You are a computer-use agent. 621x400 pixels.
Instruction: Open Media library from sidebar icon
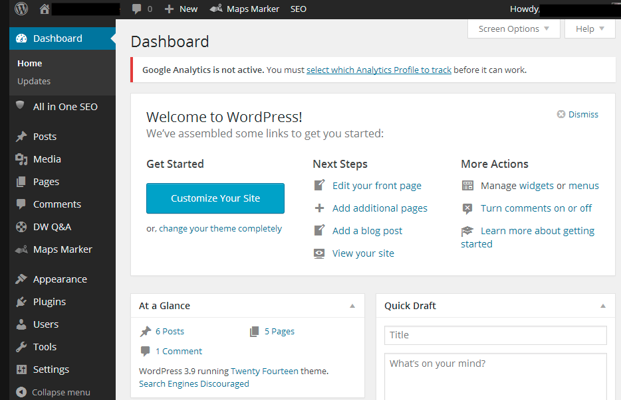(x=21, y=159)
